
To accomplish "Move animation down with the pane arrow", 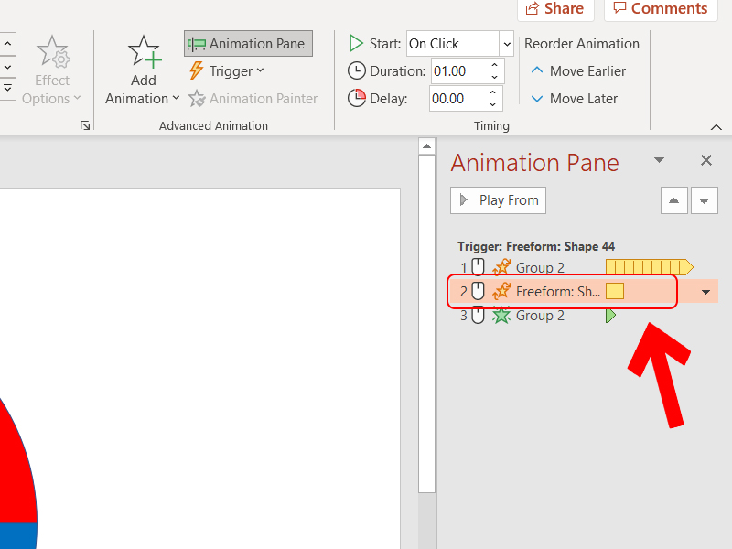I will (704, 200).
